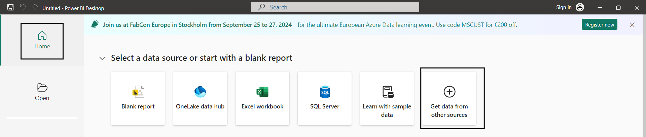This screenshot has width=646, height=137.
Task: Click the Redo arrow icon
Action: 35,7
